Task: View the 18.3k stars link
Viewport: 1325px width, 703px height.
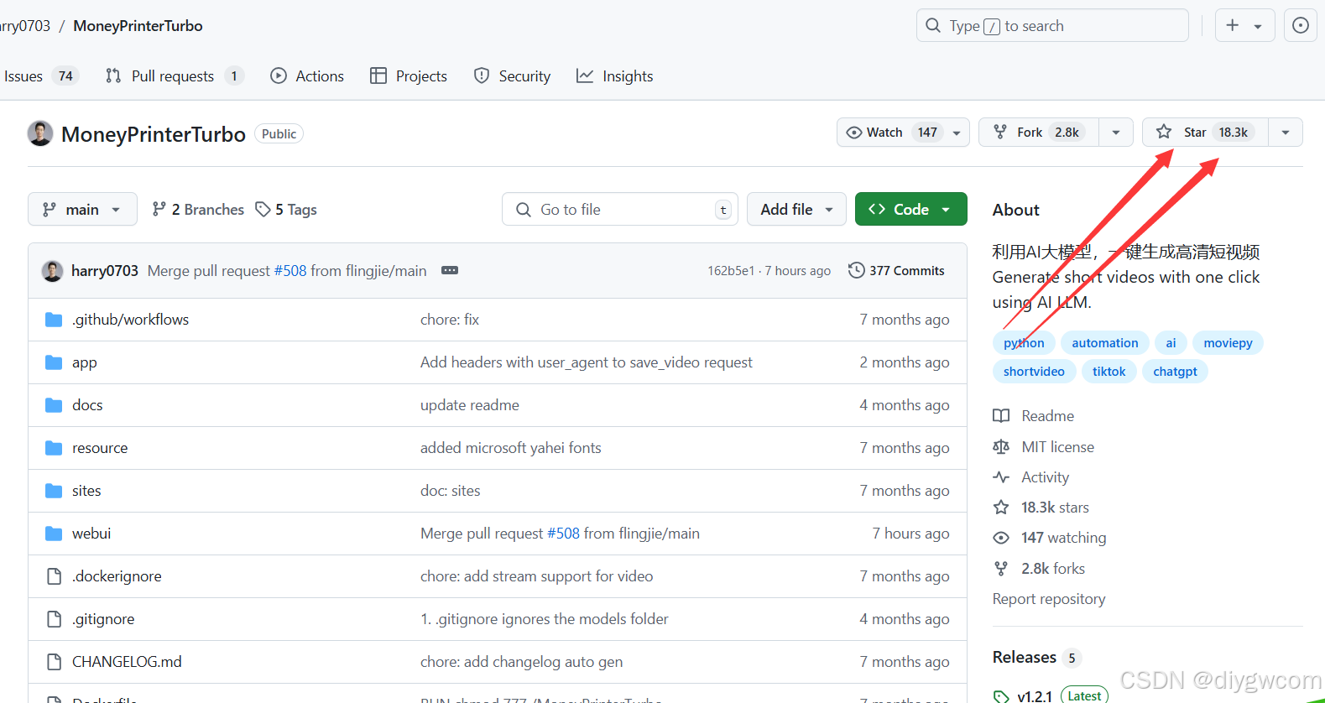Action: pyautogui.click(x=1041, y=508)
